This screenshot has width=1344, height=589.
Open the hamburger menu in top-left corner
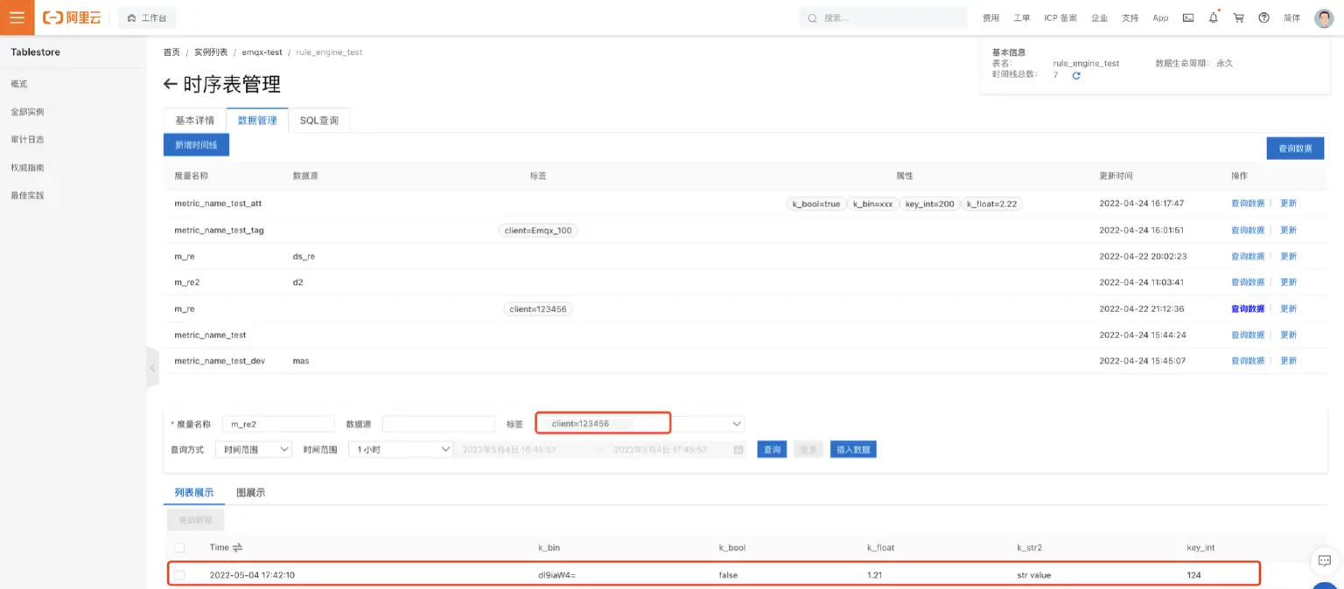point(17,17)
